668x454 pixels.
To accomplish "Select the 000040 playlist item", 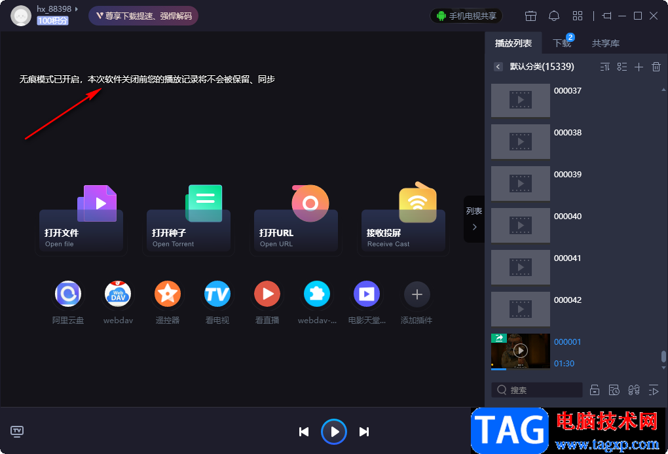I will coord(576,226).
